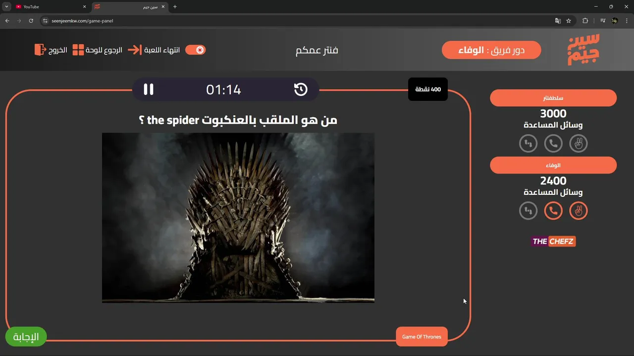The image size is (634, 356).
Task: Open the translate page icon
Action: point(558,21)
